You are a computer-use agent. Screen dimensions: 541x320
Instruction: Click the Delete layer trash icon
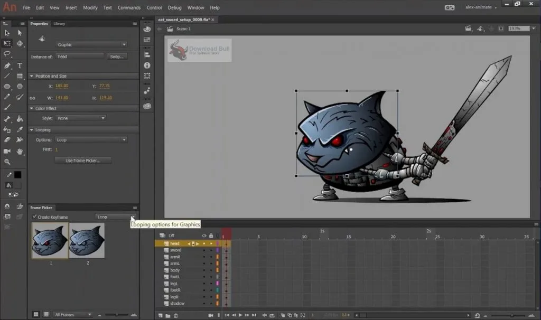coord(176,315)
